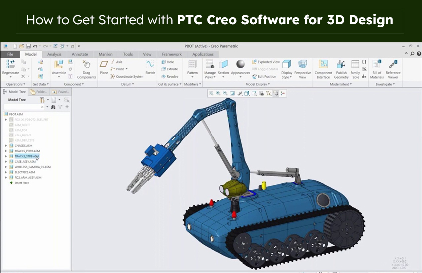Expand Cut & Surface group dropdown
Screen dimensions: 422x273
coord(170,84)
